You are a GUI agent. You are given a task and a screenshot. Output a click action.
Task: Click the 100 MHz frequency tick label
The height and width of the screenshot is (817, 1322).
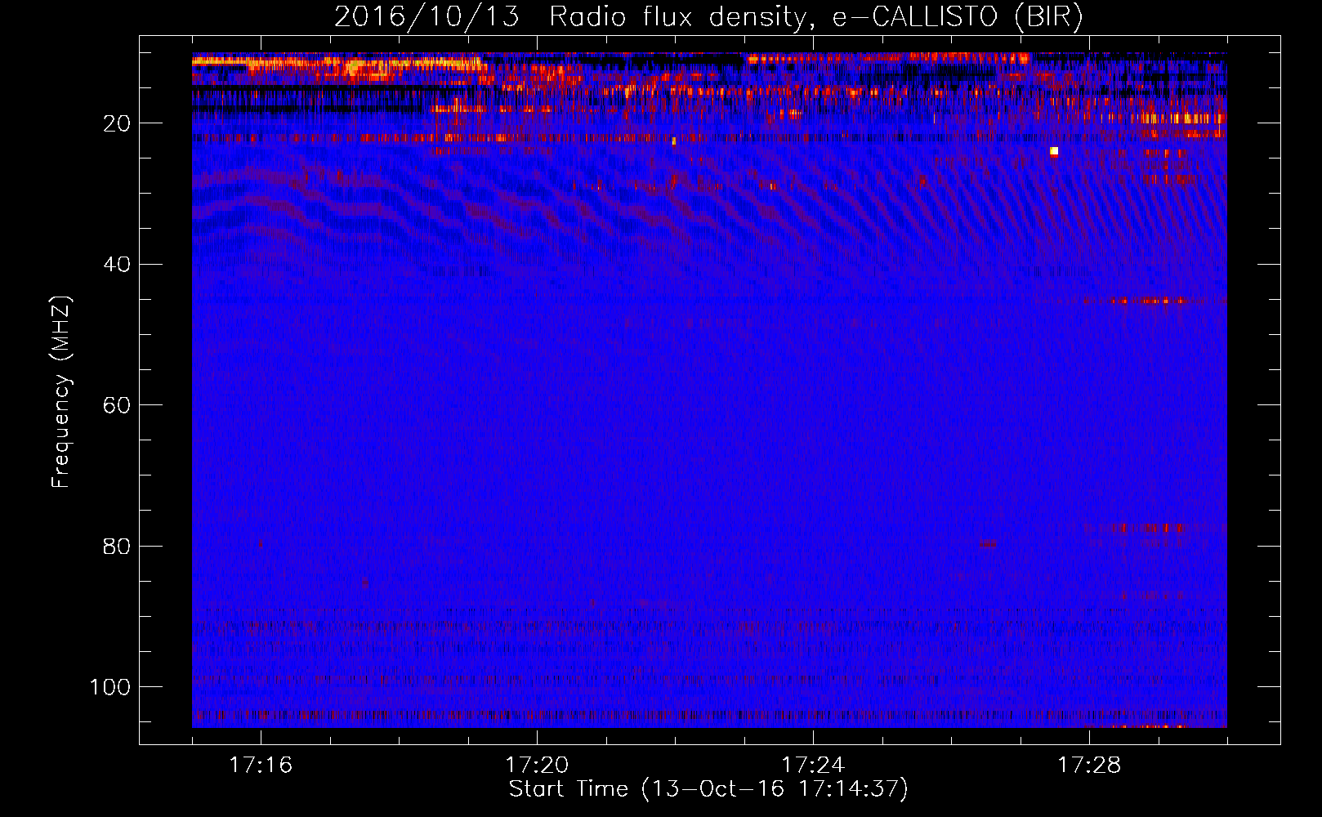point(110,687)
